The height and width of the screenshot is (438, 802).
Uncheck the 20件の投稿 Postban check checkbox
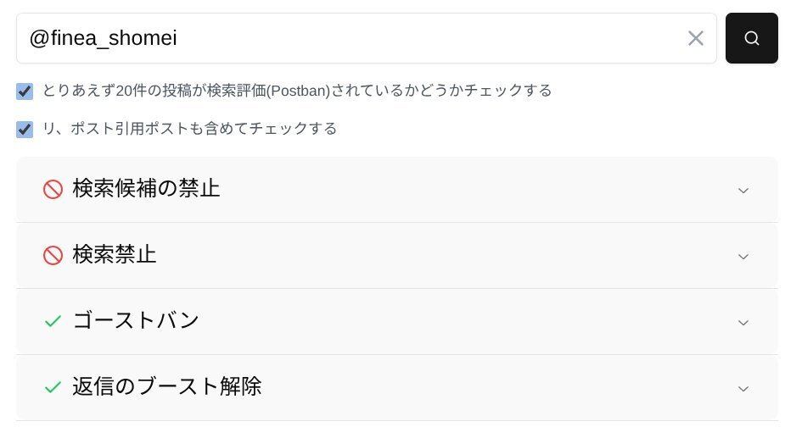(25, 91)
